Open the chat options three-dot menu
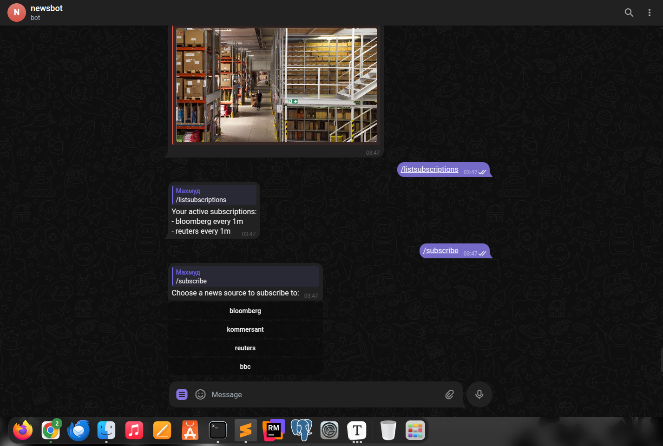The width and height of the screenshot is (663, 446). (x=649, y=13)
